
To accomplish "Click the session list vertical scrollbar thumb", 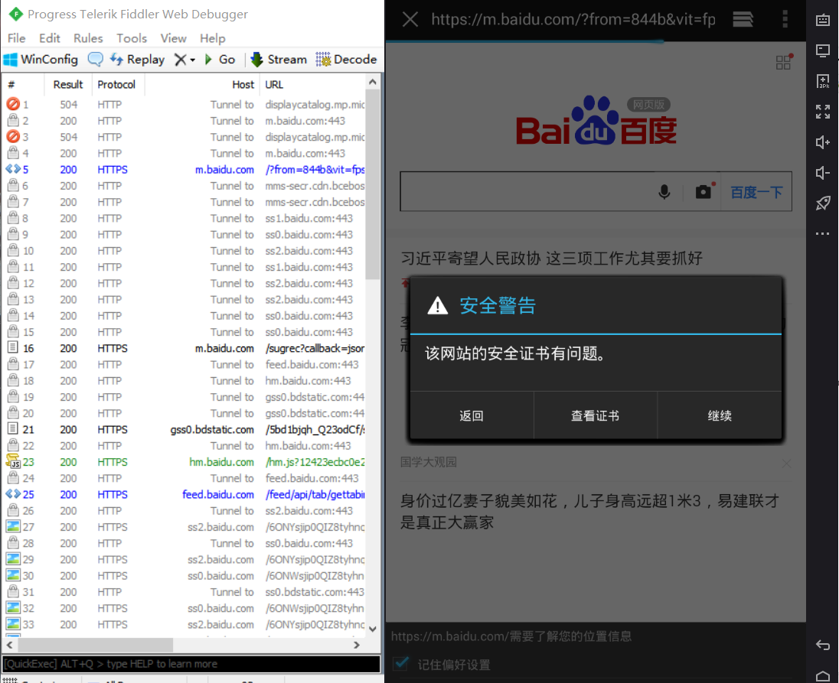I will pos(373,184).
